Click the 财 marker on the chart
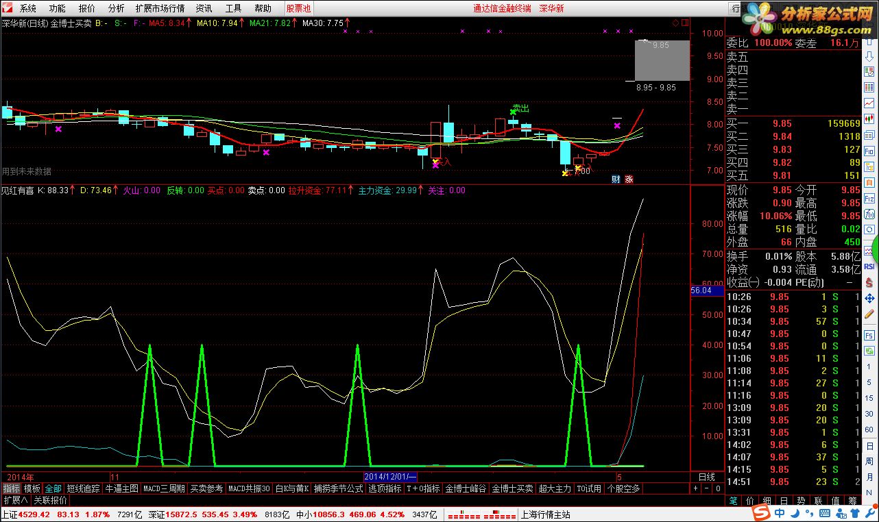Screen dimensions: 879x522 point(616,179)
